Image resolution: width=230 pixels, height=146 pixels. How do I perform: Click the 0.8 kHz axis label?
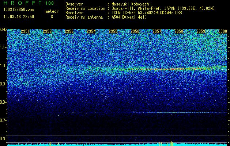[3, 102]
